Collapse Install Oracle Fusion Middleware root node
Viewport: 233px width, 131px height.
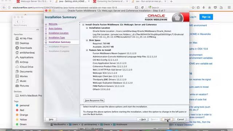pyautogui.click(x=83, y=25)
